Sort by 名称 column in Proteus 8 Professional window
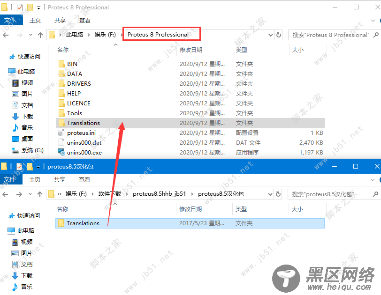Viewport: 381px width, 295px height. point(63,50)
